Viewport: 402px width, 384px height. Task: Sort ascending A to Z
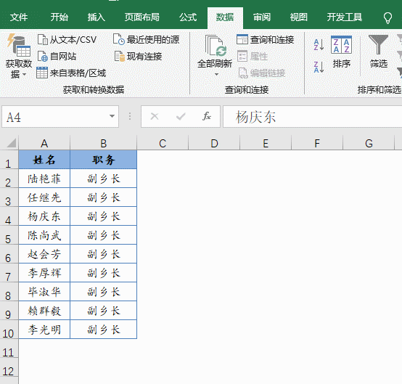point(319,44)
